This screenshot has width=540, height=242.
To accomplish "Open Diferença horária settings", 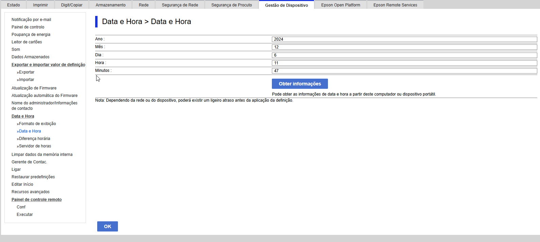I will point(34,139).
